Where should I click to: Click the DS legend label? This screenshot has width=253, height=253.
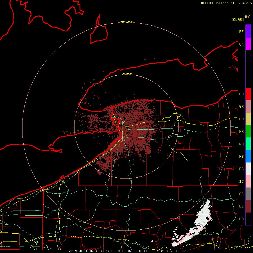click(241, 169)
